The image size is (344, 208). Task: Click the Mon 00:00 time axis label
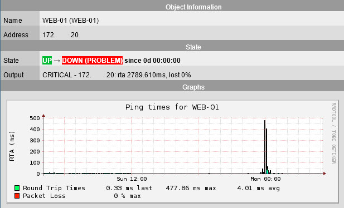(265, 179)
